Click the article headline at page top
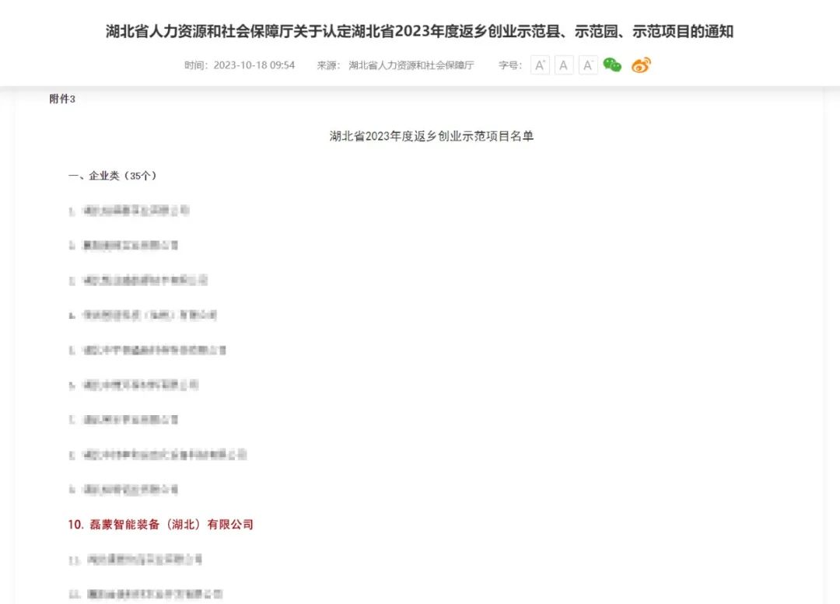The width and height of the screenshot is (840, 604). click(419, 32)
